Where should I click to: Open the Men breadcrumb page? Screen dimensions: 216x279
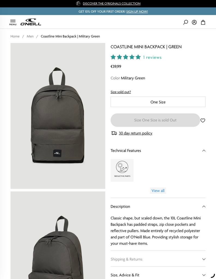30,36
